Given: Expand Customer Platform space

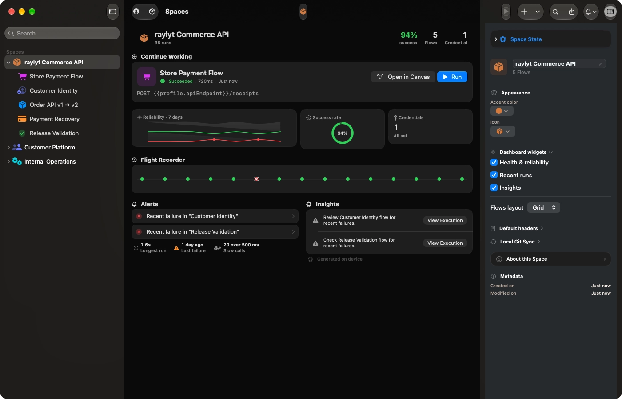Looking at the screenshot, I should 8,147.
